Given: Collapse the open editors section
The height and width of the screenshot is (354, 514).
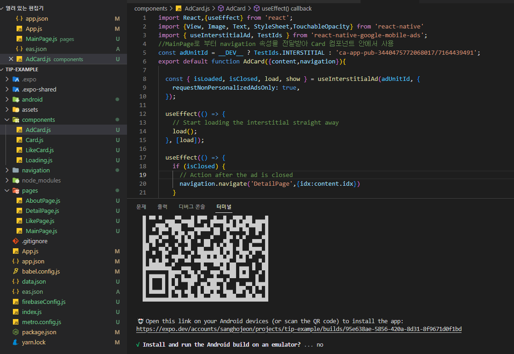Looking at the screenshot, I should click(x=2, y=8).
